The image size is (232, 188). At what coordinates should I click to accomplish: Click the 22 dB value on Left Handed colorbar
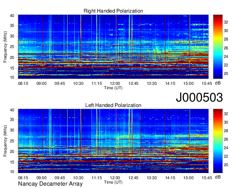coord(226,157)
